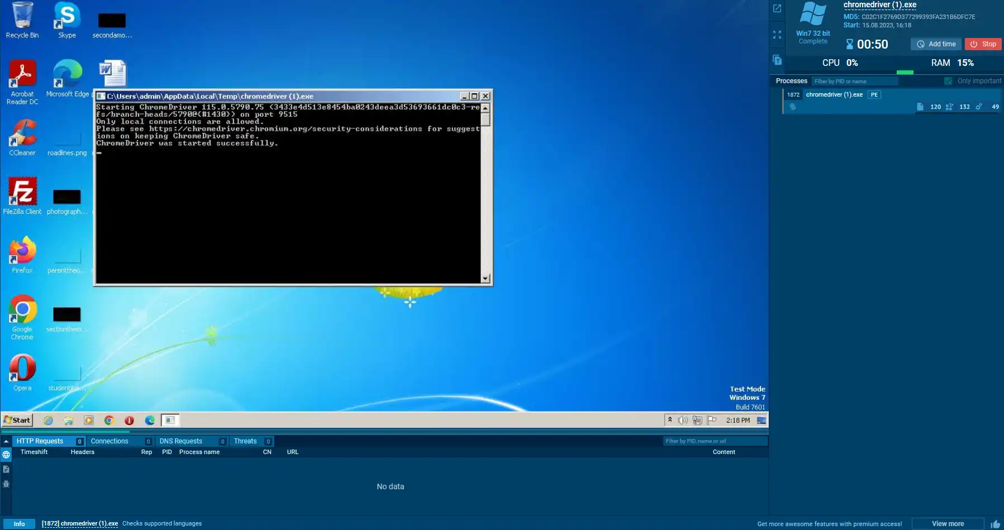Click the green CPU RAM usage graph marker
The width and height of the screenshot is (1004, 530).
905,72
